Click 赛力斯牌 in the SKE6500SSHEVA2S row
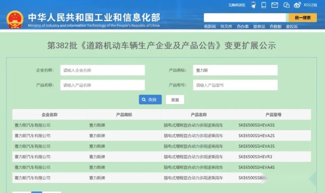The height and width of the screenshot is (193, 325). point(97,136)
